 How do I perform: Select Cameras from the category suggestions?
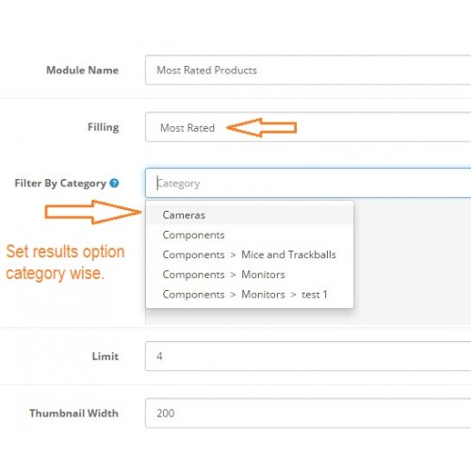coord(250,215)
